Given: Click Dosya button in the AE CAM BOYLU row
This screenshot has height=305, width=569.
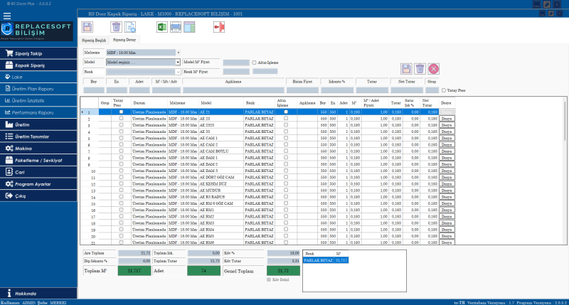Looking at the screenshot, I should 447,151.
